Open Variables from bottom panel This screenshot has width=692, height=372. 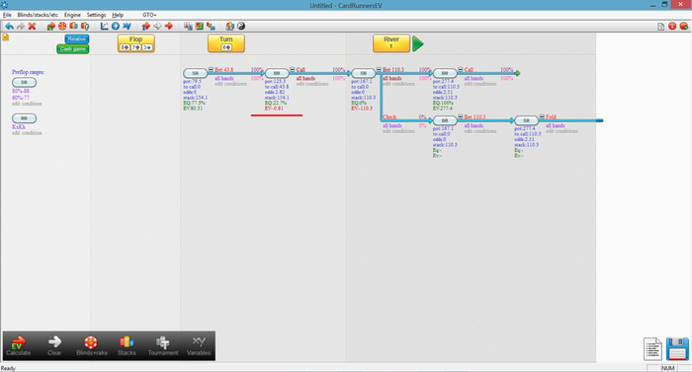pos(199,346)
